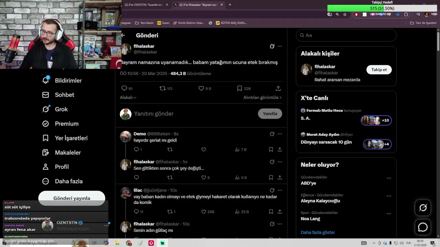Open more options on lilac's comment
This screenshot has width=440, height=247.
[x=280, y=190]
